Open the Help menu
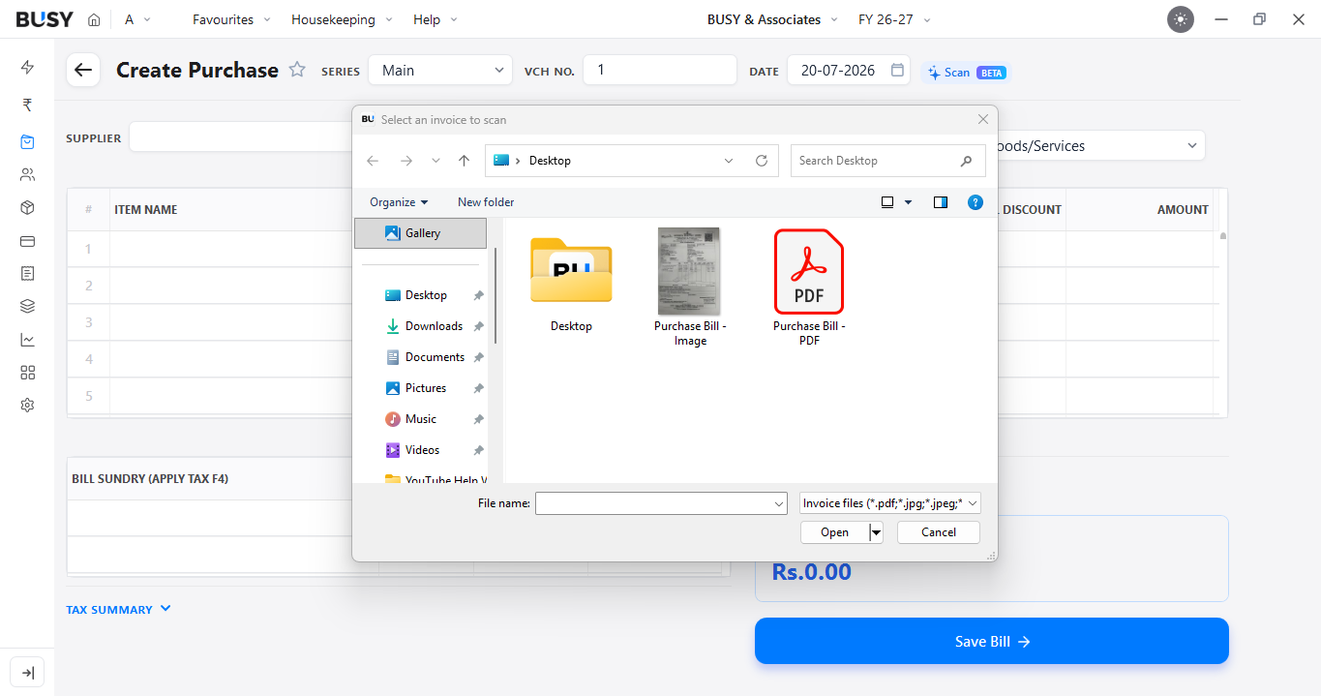 pos(435,19)
